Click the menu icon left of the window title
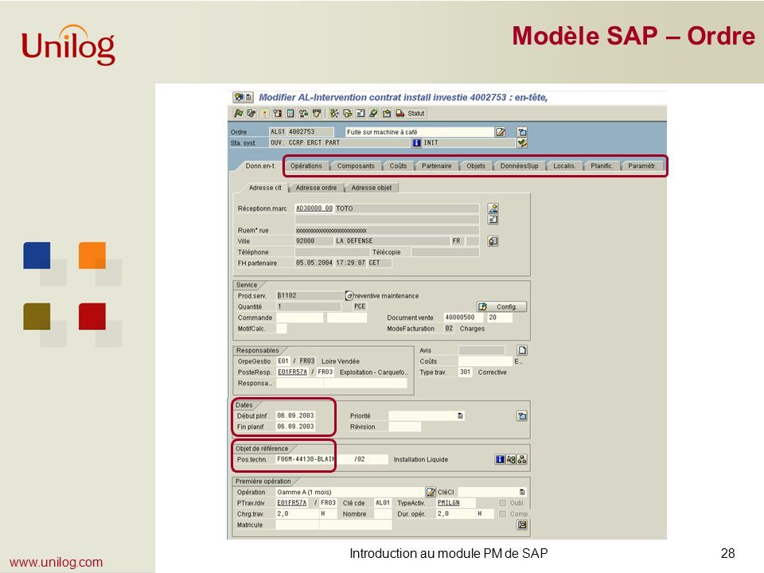Viewport: 764px width, 573px height. pyautogui.click(x=243, y=97)
